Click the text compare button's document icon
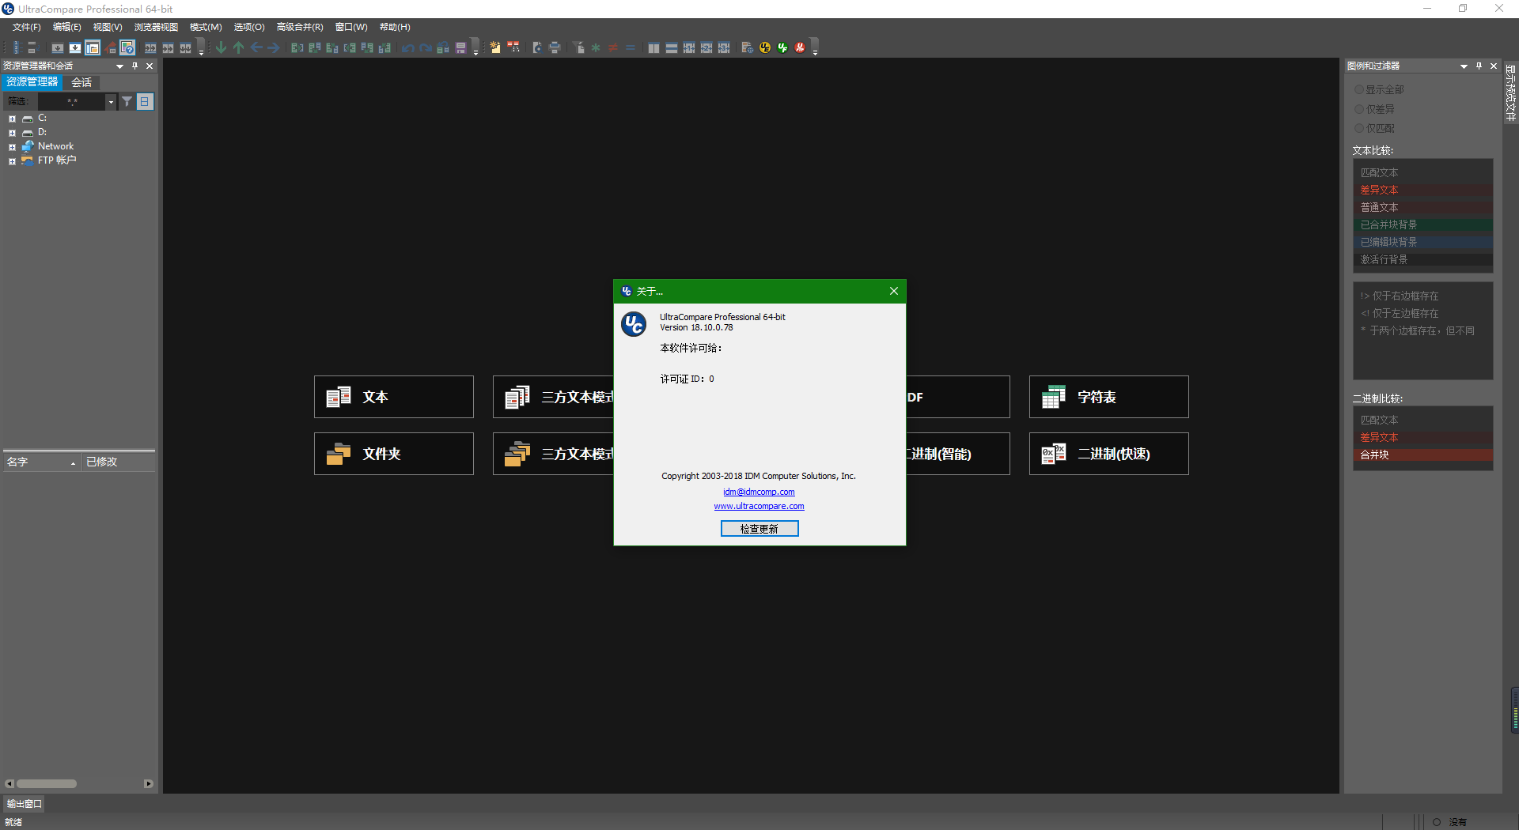The height and width of the screenshot is (830, 1519). [x=339, y=397]
